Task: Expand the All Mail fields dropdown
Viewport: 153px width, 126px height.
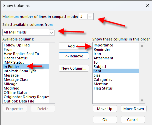Action: click(52, 32)
